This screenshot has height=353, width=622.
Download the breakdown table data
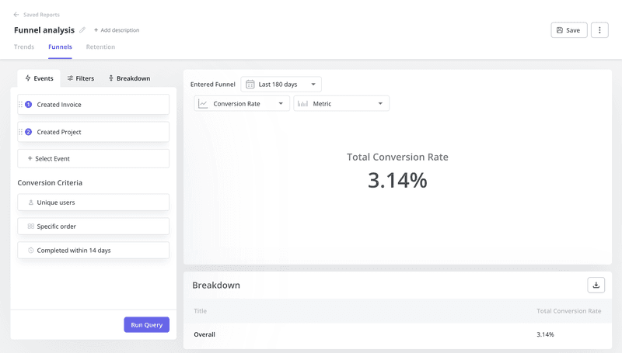(596, 285)
